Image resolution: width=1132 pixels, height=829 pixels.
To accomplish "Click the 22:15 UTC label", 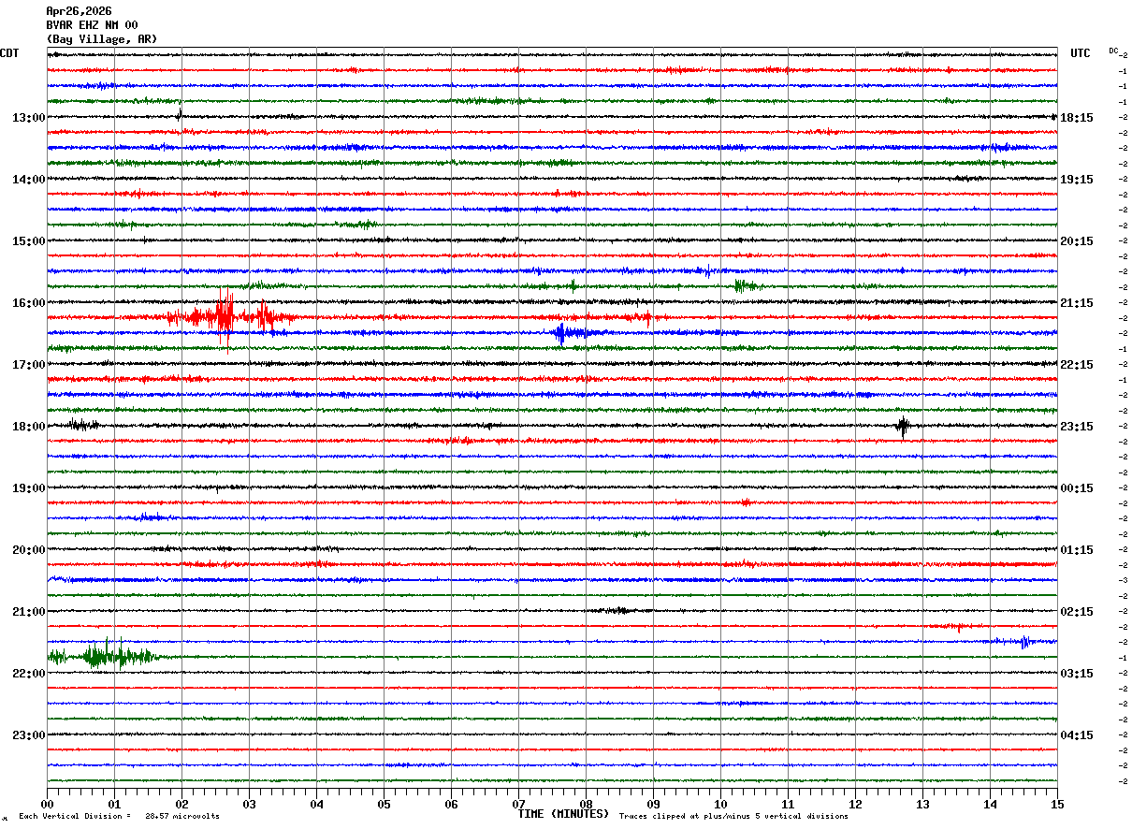I will click(x=1077, y=365).
